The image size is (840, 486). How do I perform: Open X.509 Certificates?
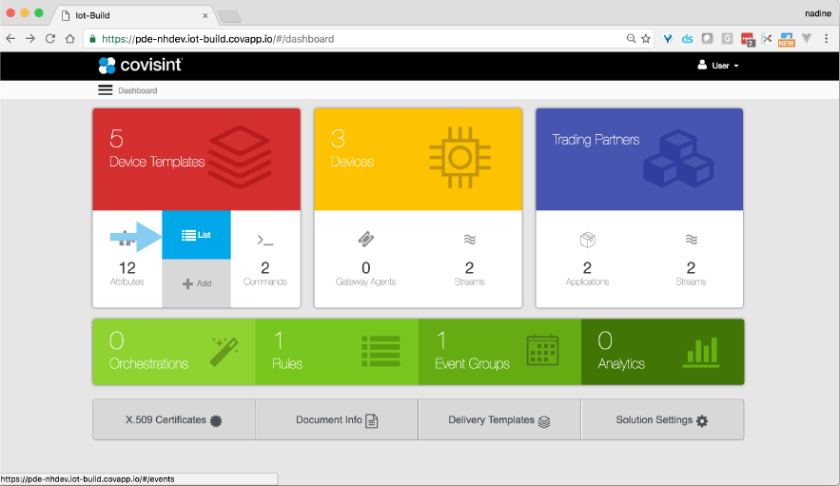click(174, 420)
